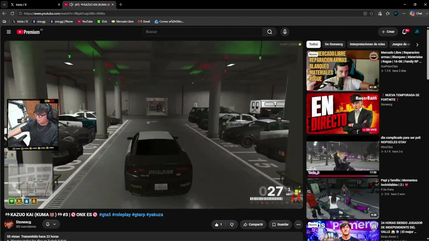Share the video with Compartir

253,225
